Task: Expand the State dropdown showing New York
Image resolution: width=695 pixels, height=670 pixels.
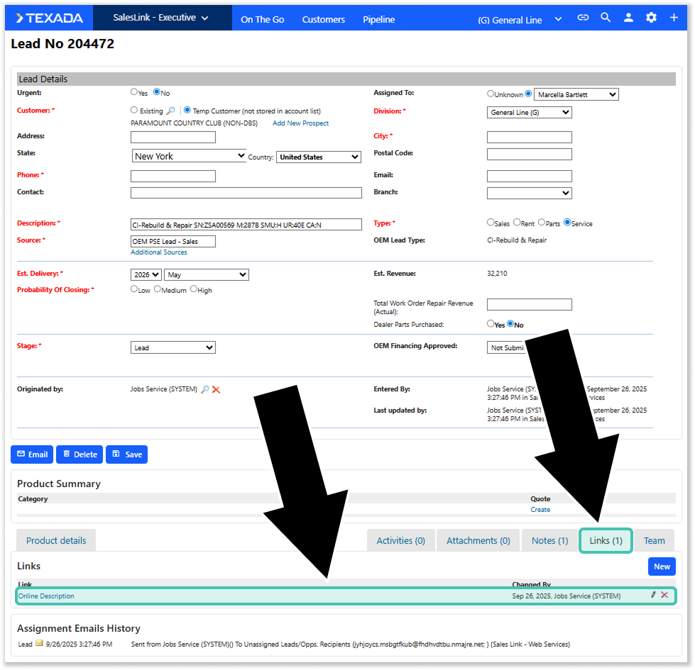Action: pos(189,156)
